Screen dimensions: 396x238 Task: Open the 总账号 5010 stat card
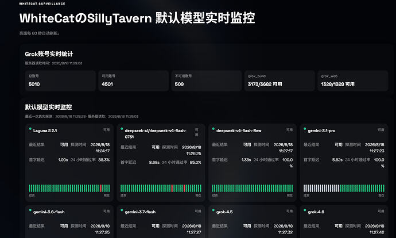(x=60, y=80)
